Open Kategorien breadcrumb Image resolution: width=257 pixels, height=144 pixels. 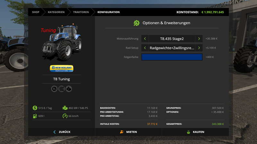(x=56, y=12)
